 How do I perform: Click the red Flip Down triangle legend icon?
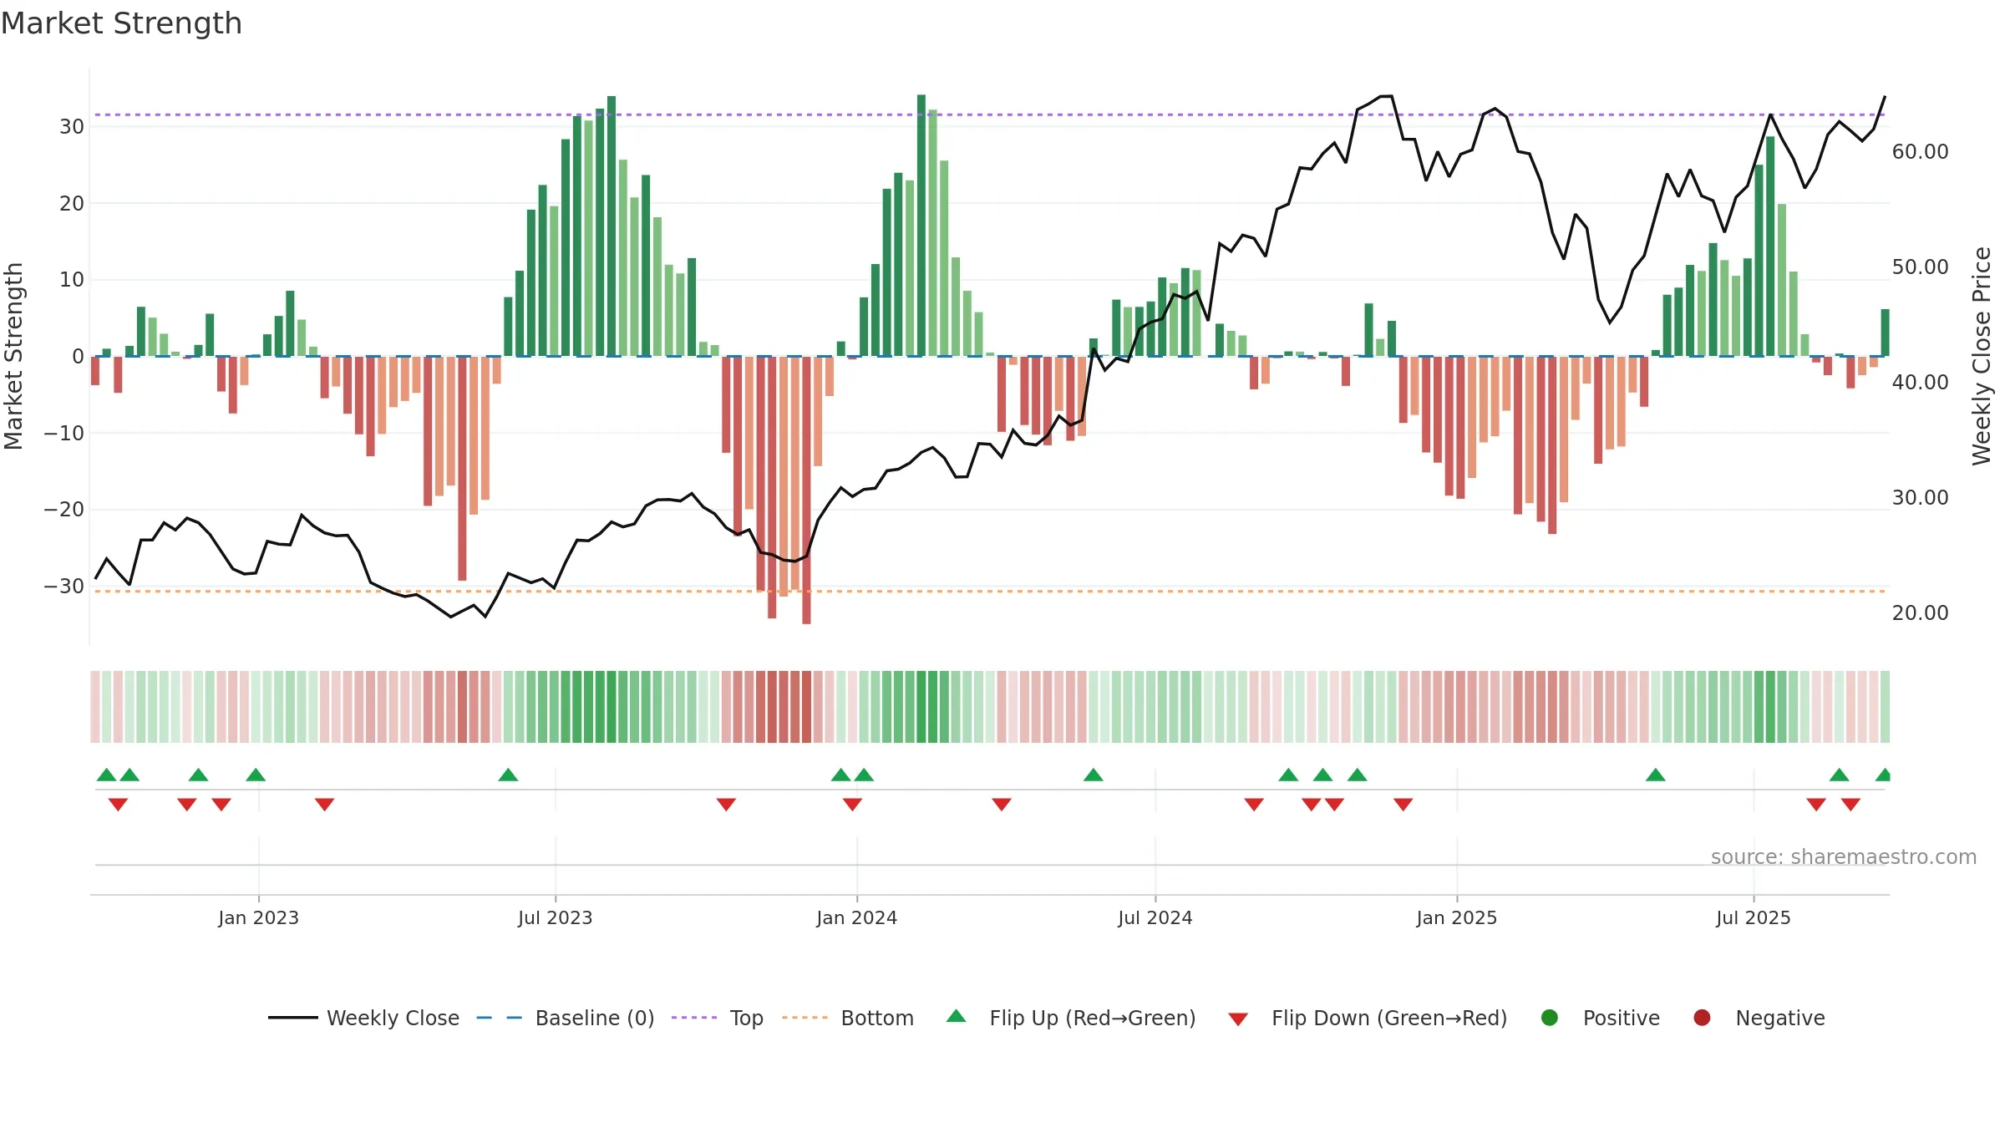[1238, 1019]
